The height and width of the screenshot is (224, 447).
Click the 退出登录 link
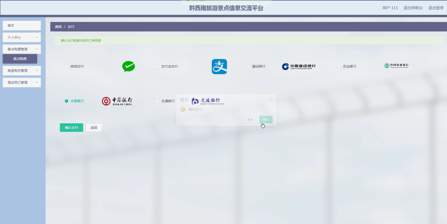click(436, 8)
